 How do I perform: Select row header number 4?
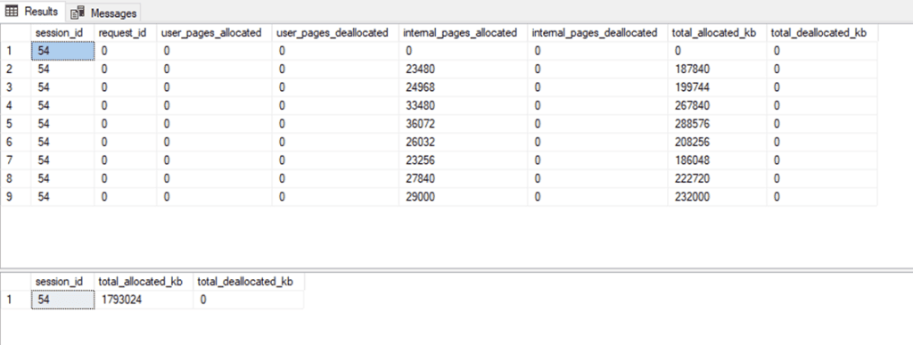tap(16, 106)
